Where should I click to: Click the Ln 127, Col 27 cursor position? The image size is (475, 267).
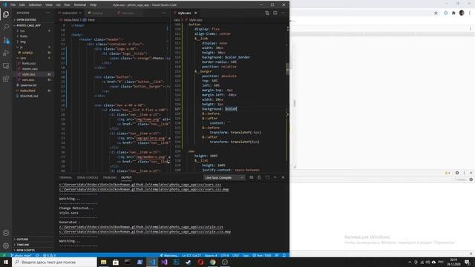pyautogui.click(x=191, y=255)
